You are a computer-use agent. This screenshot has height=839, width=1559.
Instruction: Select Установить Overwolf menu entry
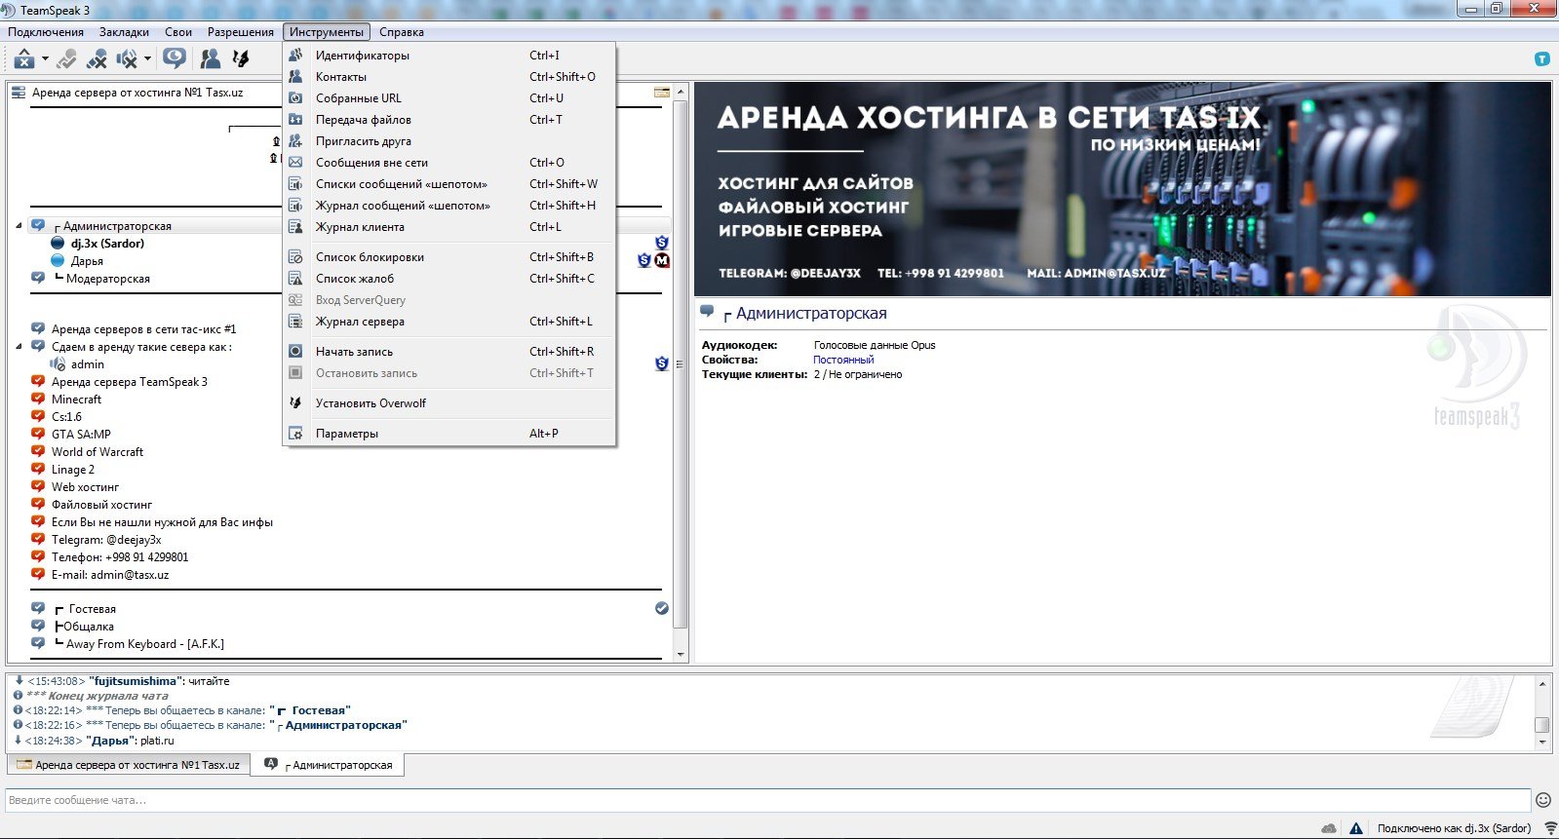click(449, 403)
